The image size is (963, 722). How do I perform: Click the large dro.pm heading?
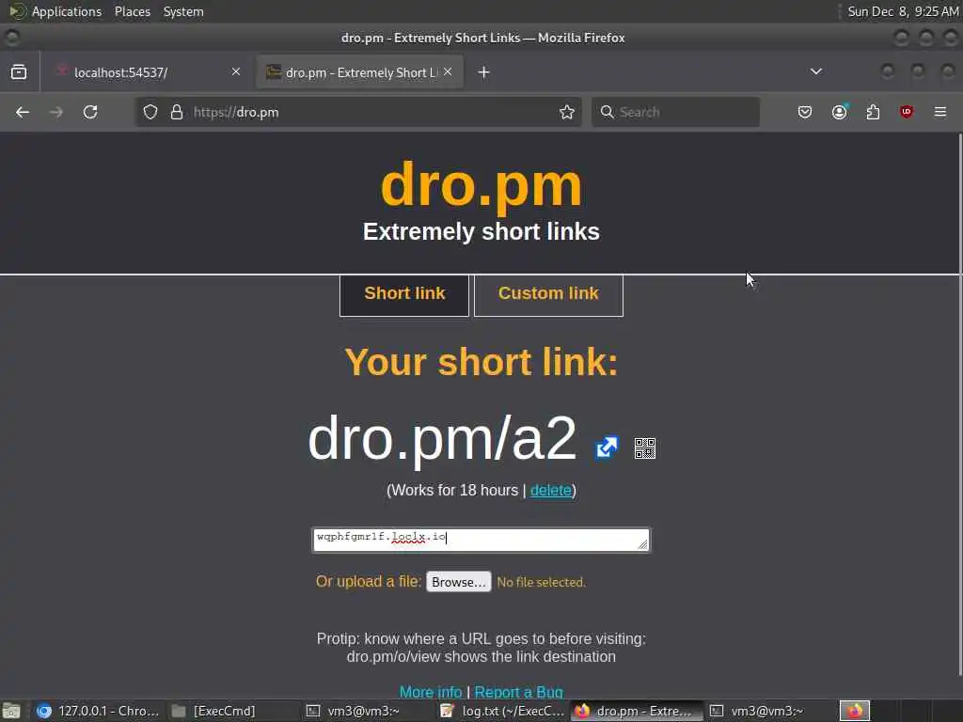481,185
